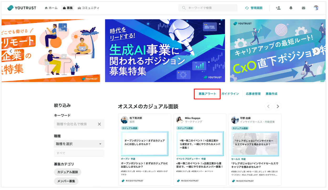Click the イベントプロデューサー 中途 label
The height and width of the screenshot is (190, 328).
(x=191, y=159)
